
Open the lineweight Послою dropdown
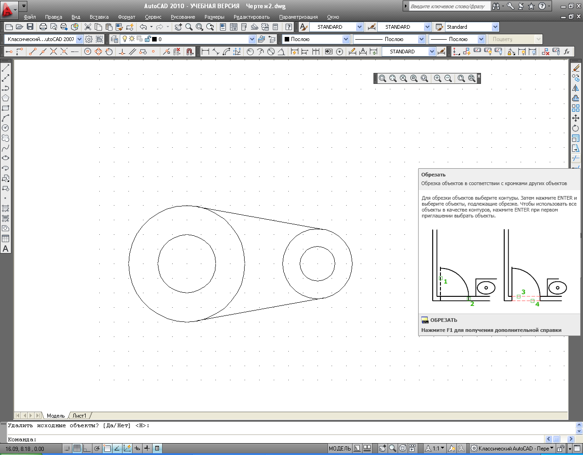[481, 39]
